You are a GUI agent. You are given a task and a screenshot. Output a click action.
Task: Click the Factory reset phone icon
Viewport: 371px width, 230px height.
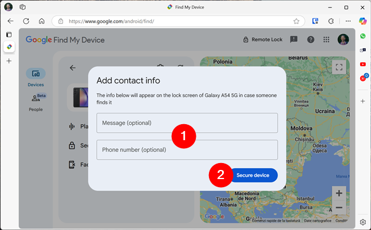coord(72,165)
